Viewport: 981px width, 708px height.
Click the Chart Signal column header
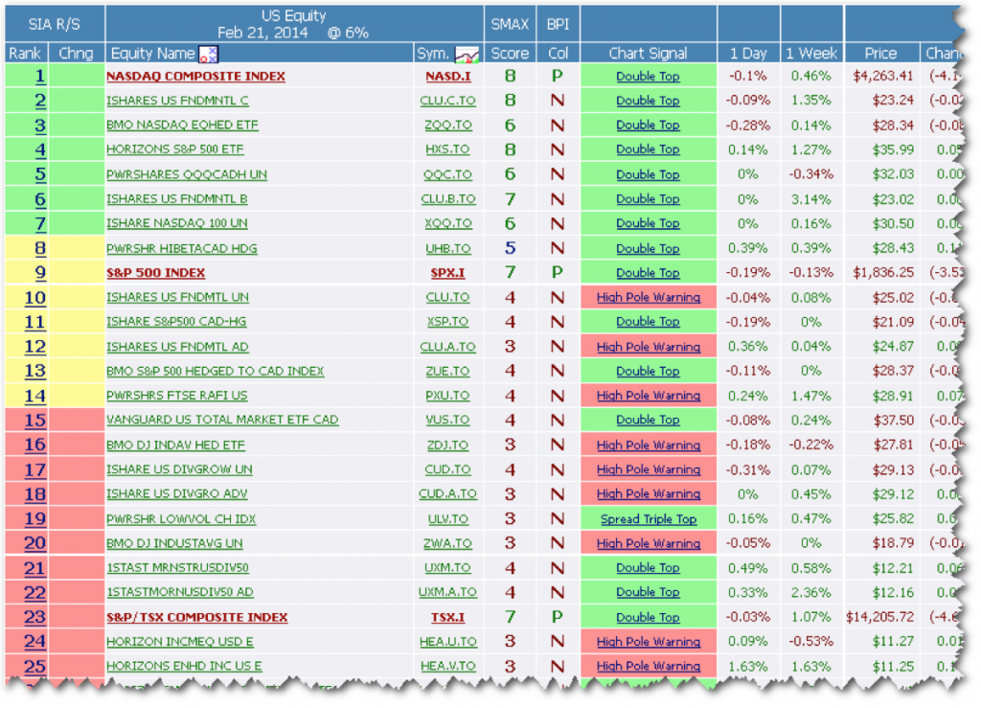coord(648,54)
